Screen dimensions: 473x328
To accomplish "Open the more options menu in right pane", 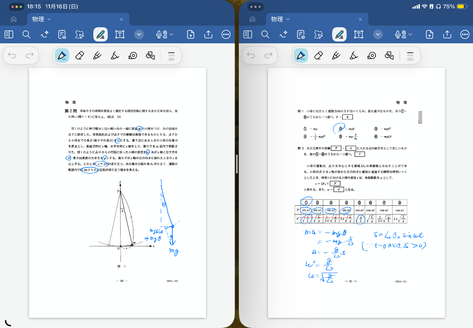I will click(x=465, y=35).
